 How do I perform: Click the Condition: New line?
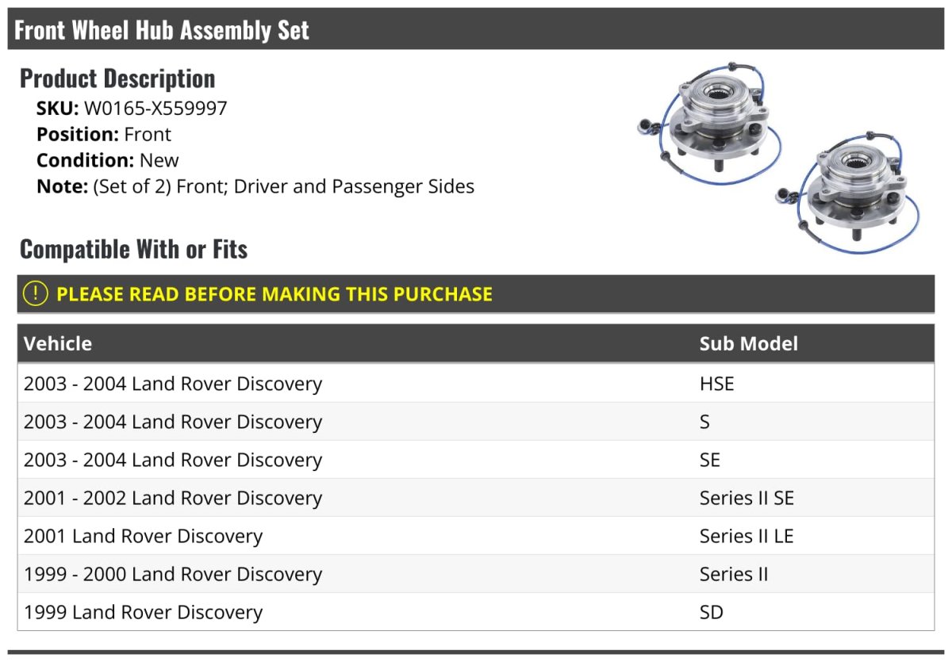(x=108, y=160)
